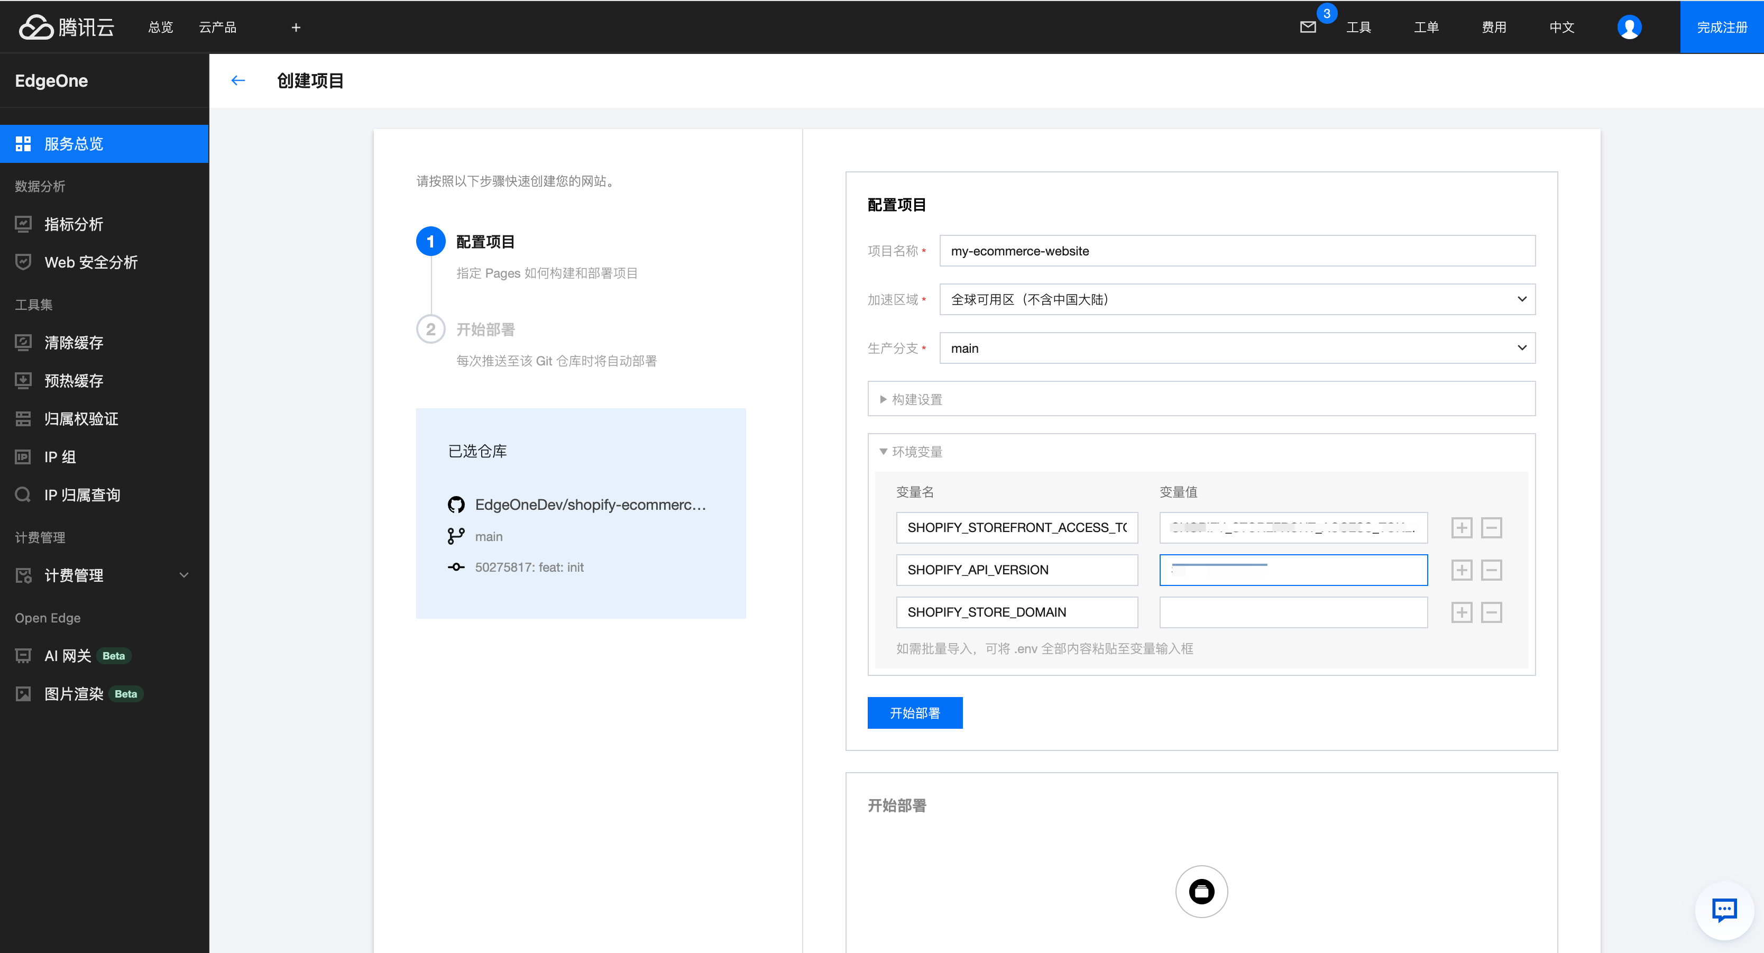Screen dimensions: 1764x953
Task: Open the user avatar account menu
Action: 1629,28
